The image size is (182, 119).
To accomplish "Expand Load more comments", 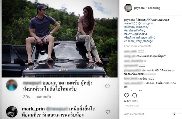I will [138, 46].
